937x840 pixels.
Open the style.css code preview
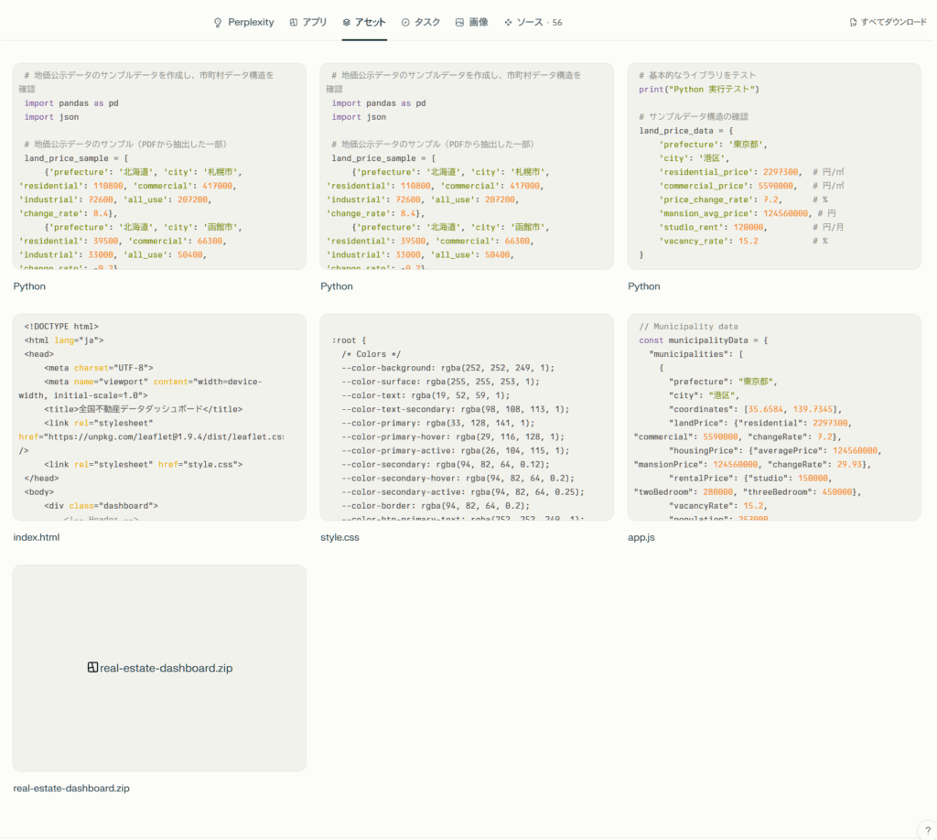pos(467,417)
